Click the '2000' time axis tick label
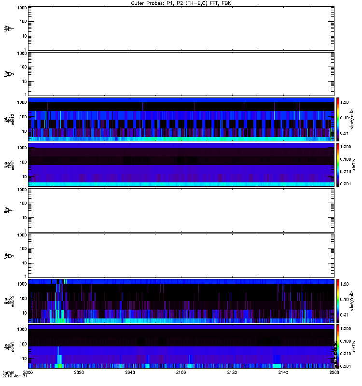This screenshot has width=362, height=386. click(28, 372)
